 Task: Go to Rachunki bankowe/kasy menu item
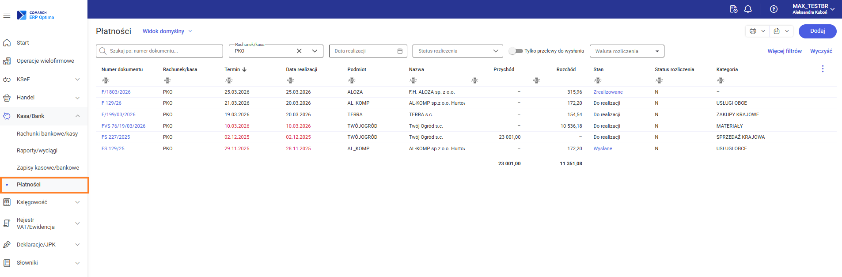(47, 134)
